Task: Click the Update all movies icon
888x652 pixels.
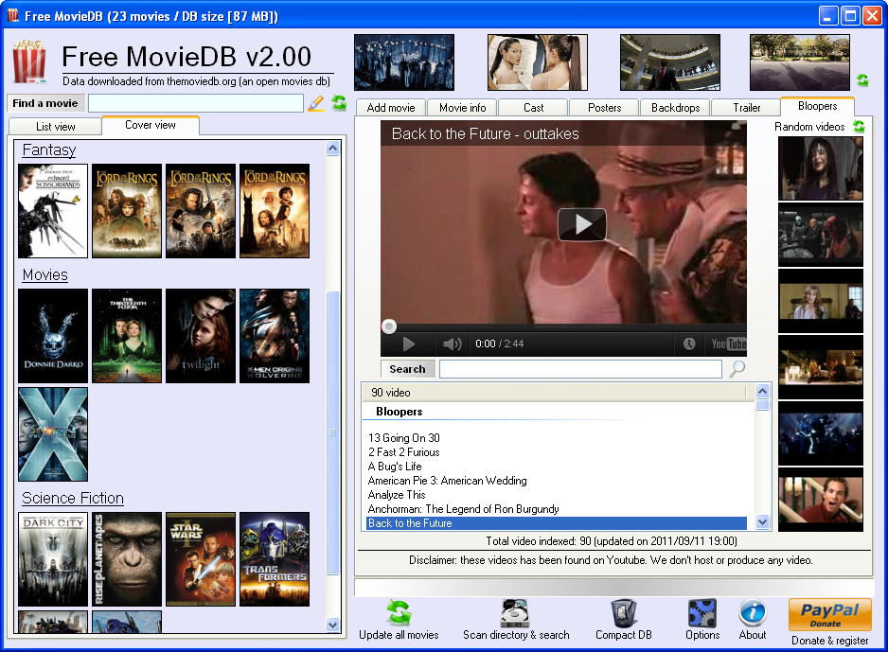Action: [399, 613]
